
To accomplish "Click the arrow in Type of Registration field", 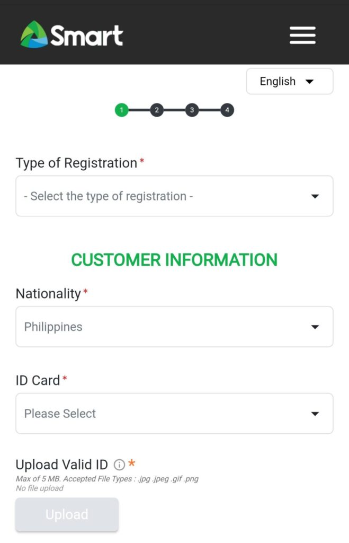I will coord(315,196).
